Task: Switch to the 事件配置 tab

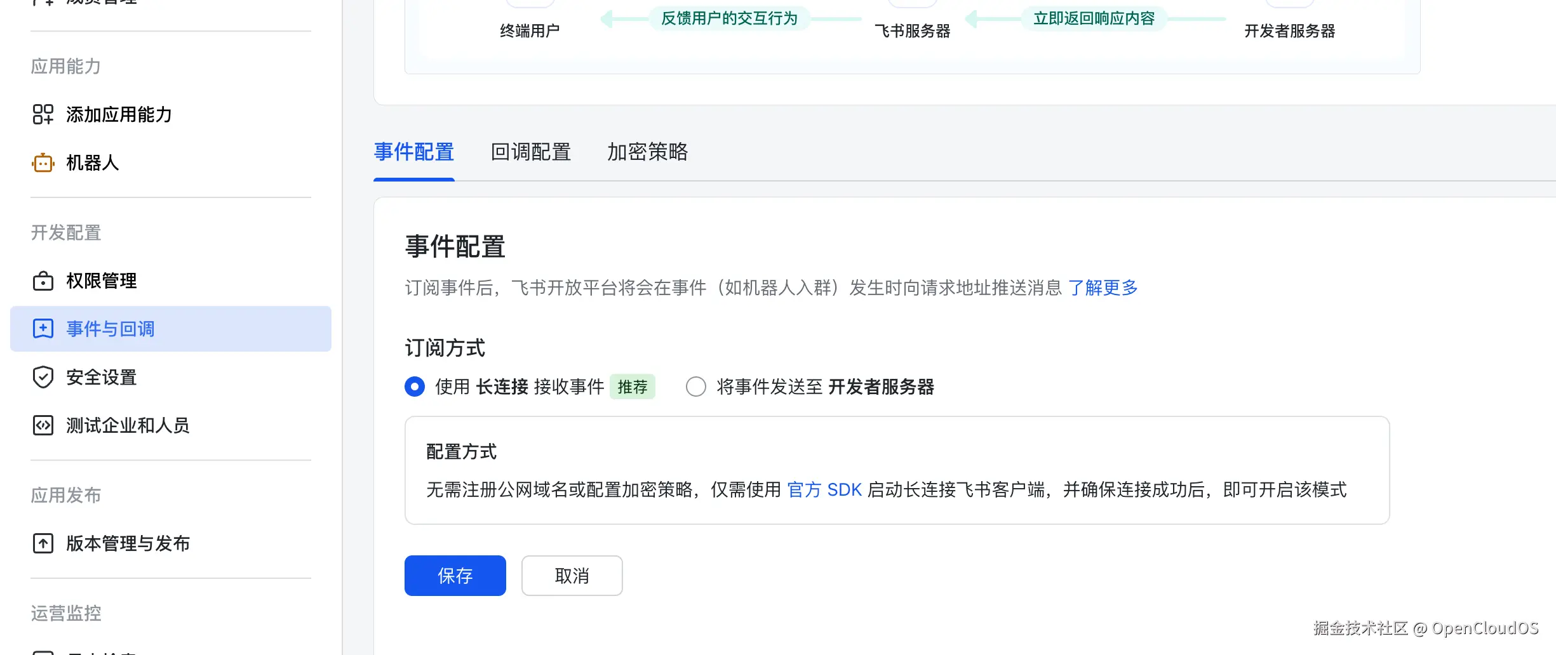Action: point(413,152)
